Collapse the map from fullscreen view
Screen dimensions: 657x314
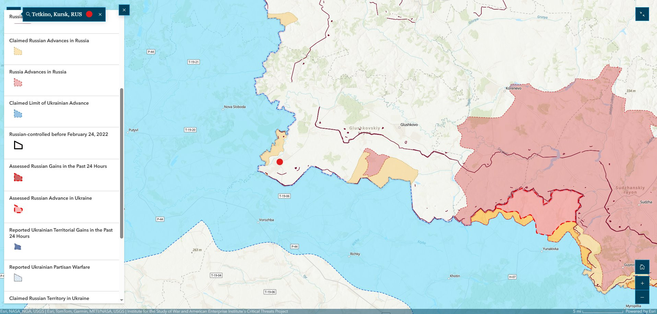642,14
